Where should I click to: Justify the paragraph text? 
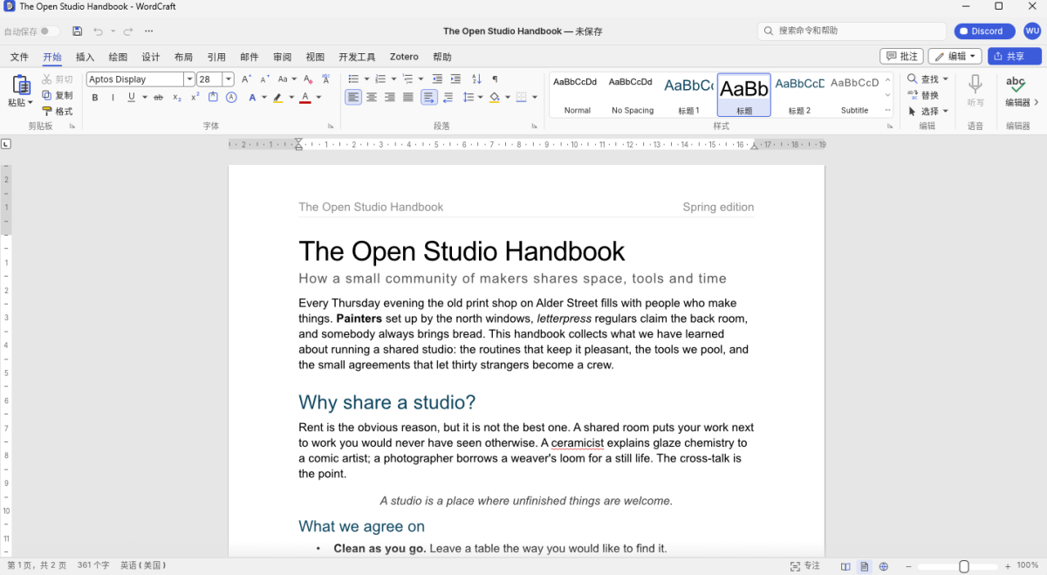pos(408,98)
